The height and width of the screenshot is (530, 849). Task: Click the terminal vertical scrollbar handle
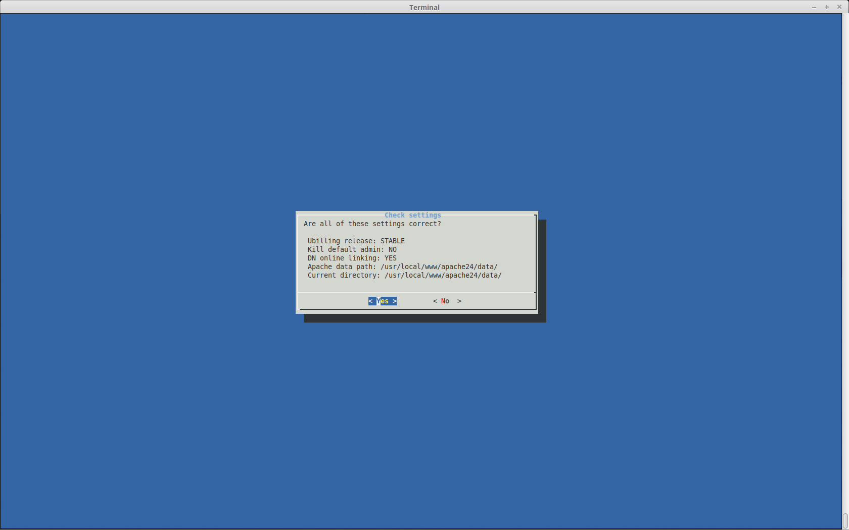coord(845,520)
